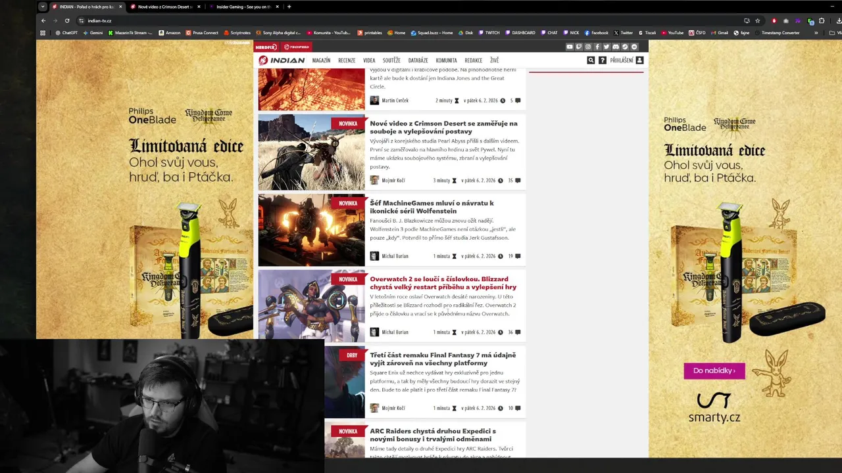Click the user profile icon next to Přihlášení
Image resolution: width=842 pixels, height=473 pixels.
(x=639, y=60)
